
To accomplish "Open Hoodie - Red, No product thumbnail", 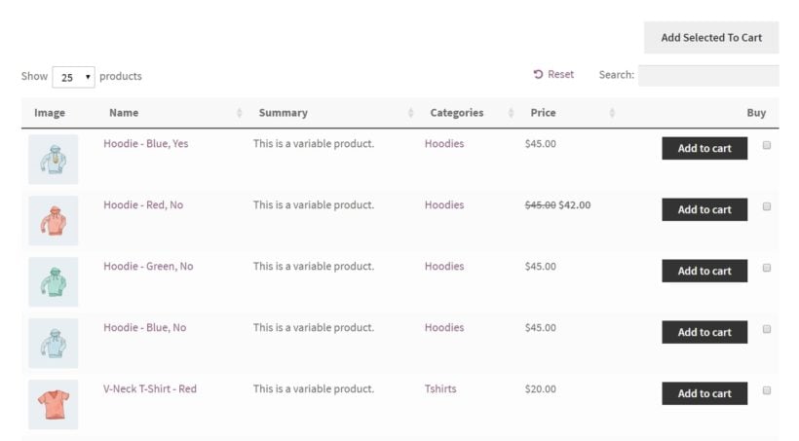I will [54, 220].
